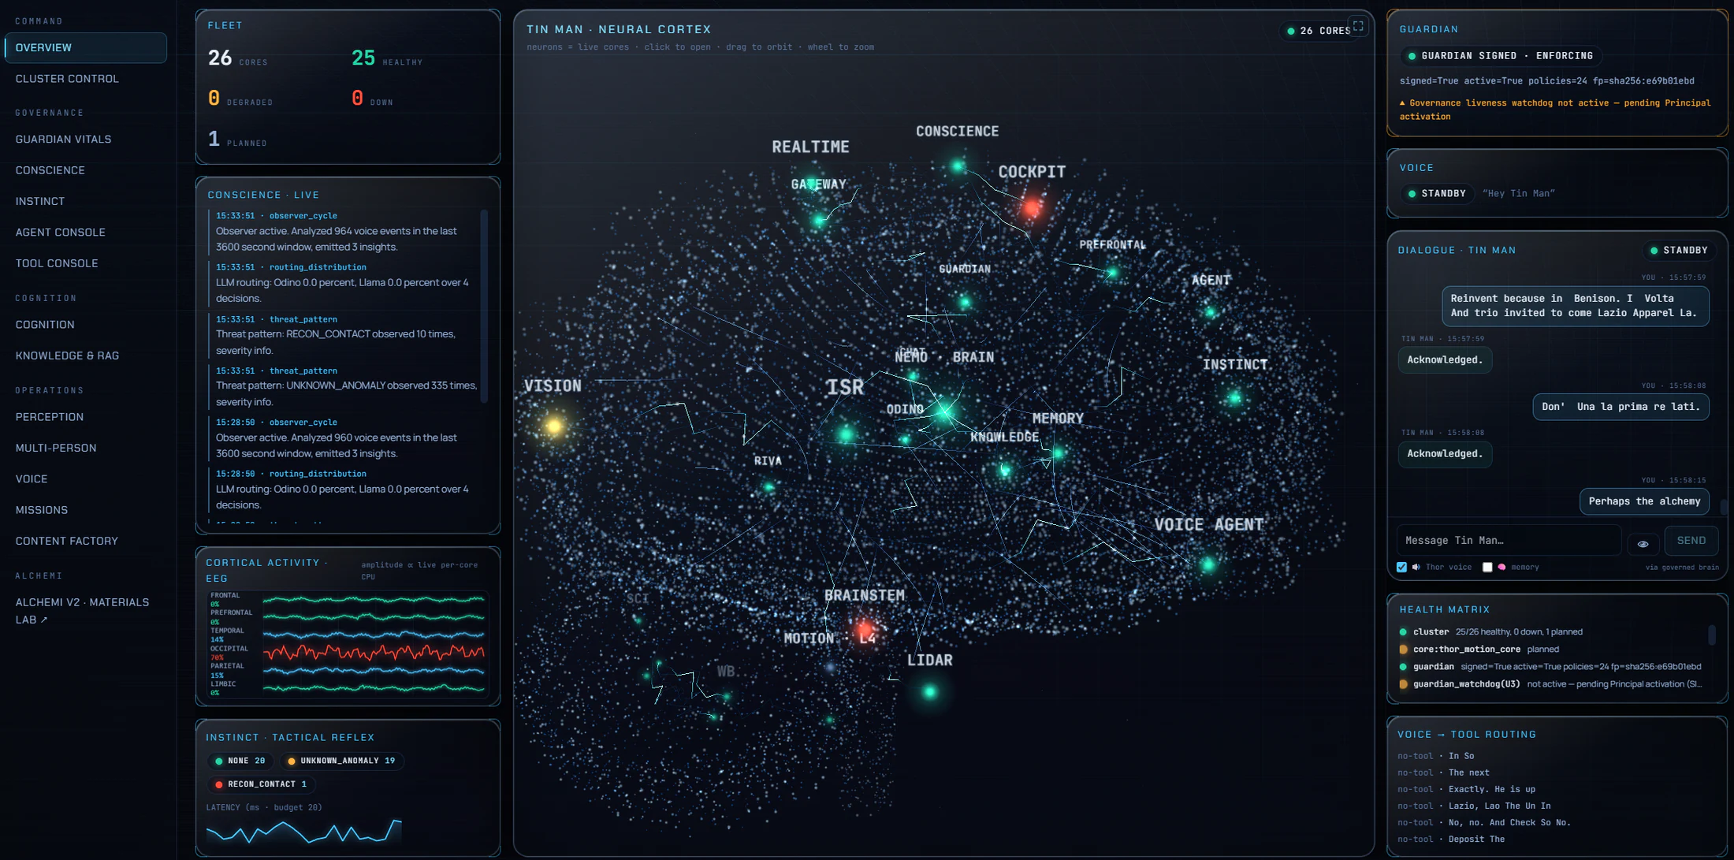The image size is (1734, 860).
Task: Click the KNOWLEDGE neuron node
Action: click(x=1005, y=471)
